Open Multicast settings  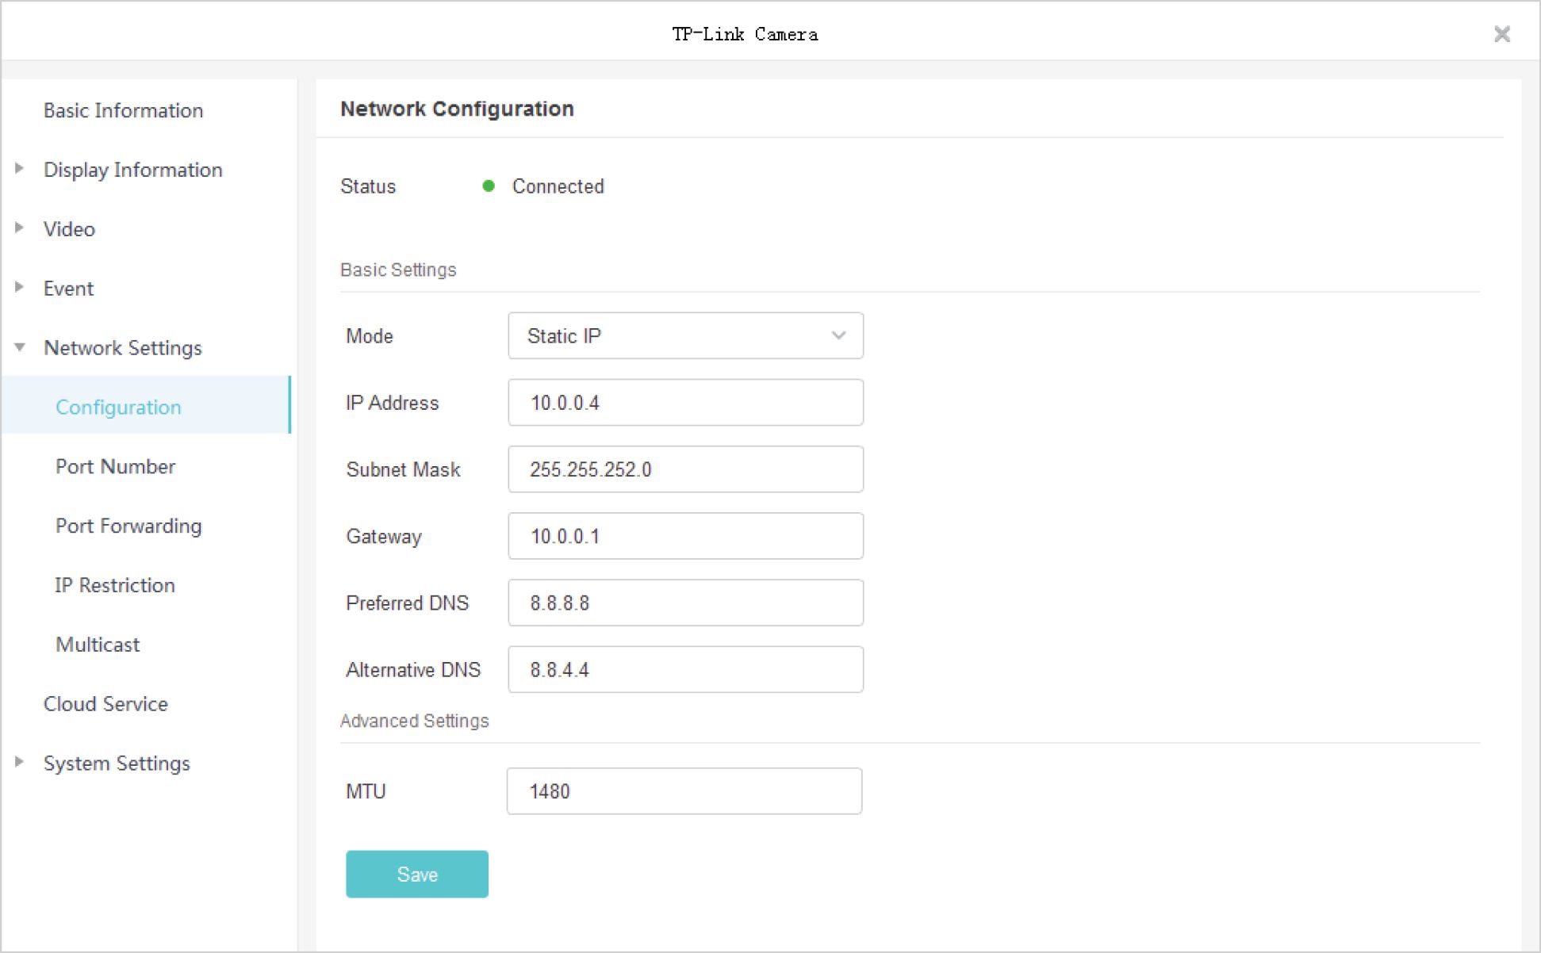98,645
